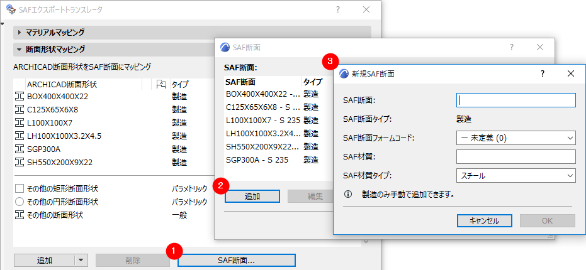Expand the マテリアルマッピング section
The width and height of the screenshot is (586, 270).
20,33
